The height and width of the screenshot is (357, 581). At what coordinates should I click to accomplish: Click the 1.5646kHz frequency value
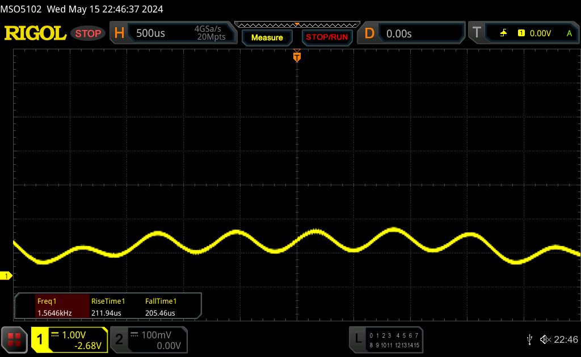click(54, 313)
